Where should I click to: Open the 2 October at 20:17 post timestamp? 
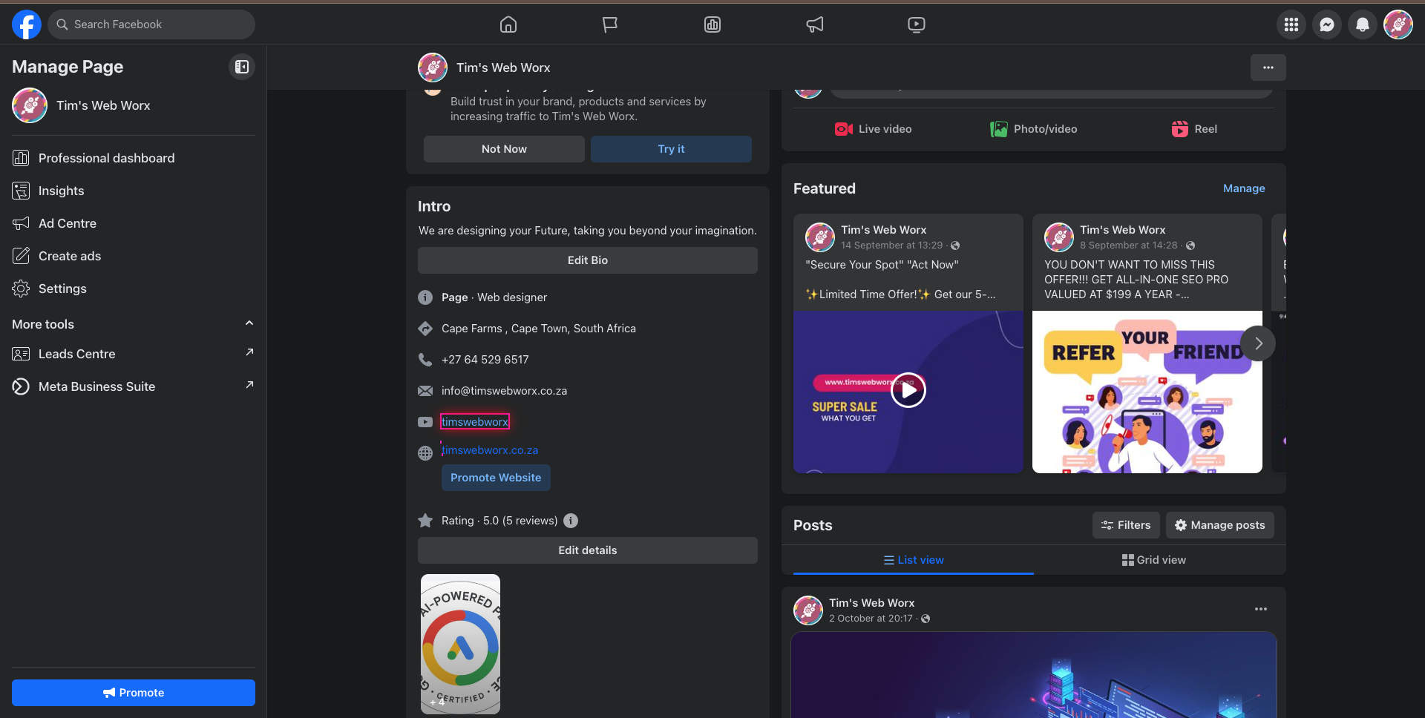click(871, 619)
